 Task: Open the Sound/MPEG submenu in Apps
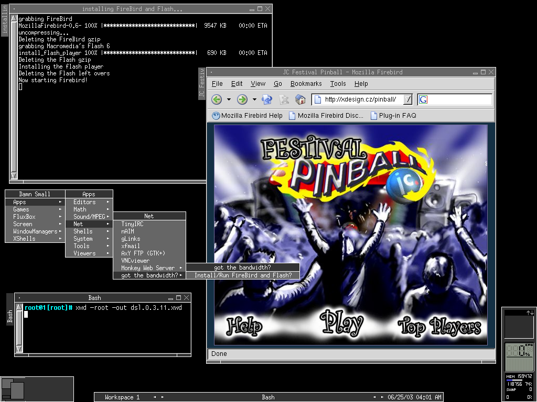[89, 217]
